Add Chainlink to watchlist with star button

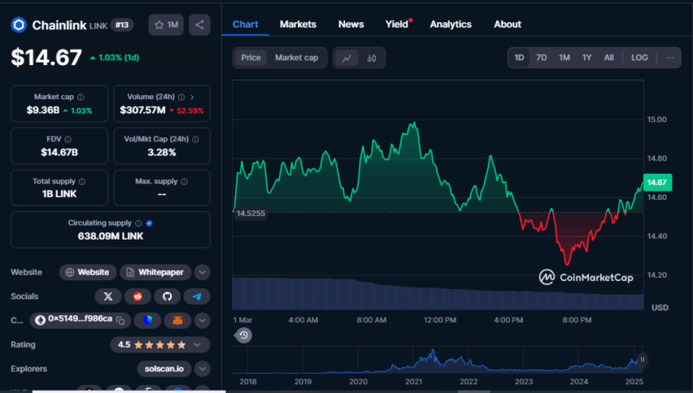[166, 25]
